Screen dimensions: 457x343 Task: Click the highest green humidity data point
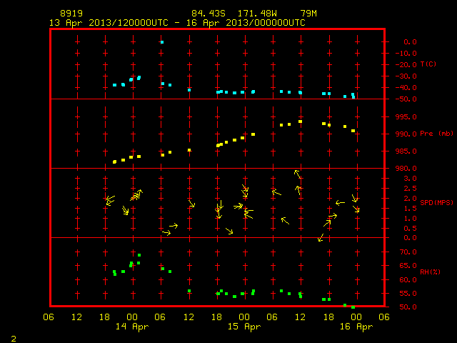[x=139, y=255]
